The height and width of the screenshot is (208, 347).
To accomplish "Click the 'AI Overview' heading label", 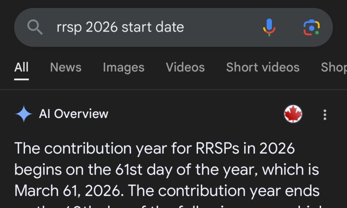I will [73, 114].
